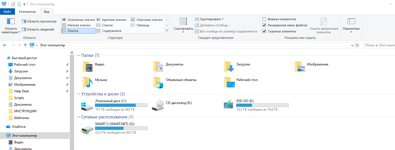Open the Файл menu tab

click(x=7, y=12)
